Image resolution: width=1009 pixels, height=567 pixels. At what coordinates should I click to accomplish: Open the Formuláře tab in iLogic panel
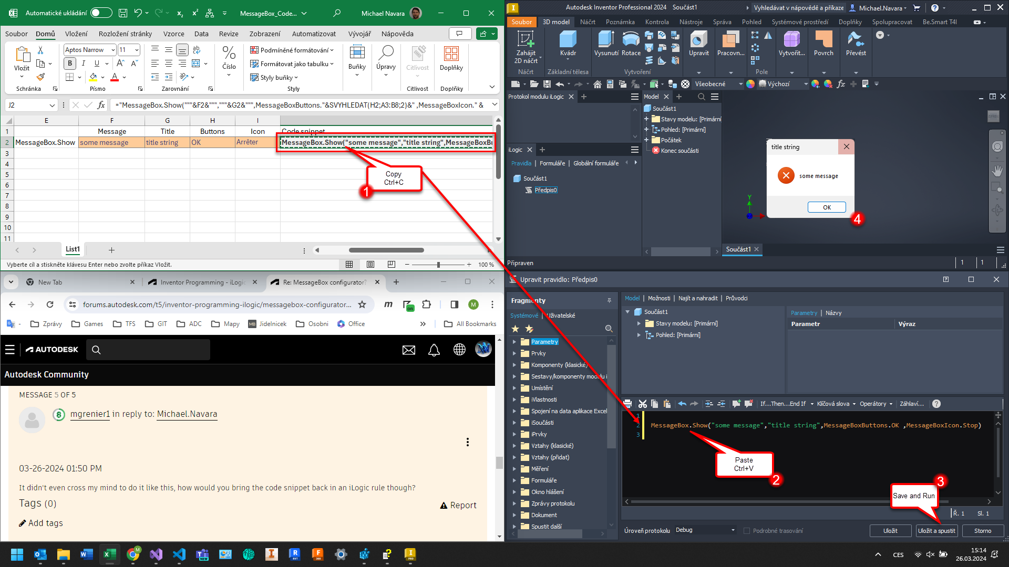[552, 163]
